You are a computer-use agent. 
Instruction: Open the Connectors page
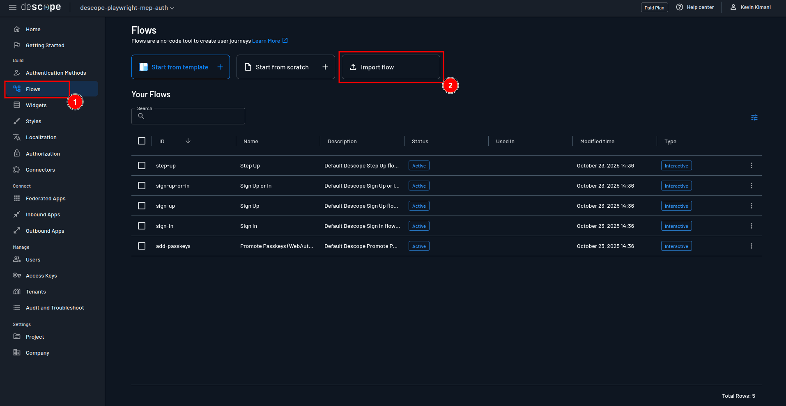(x=40, y=170)
